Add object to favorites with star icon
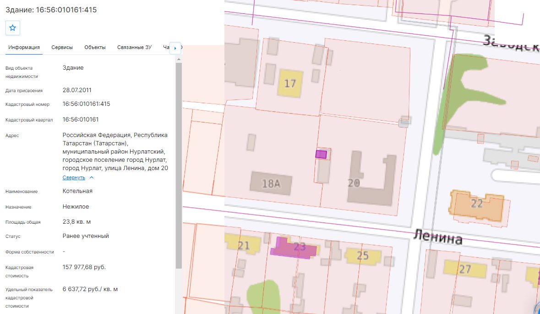 (13, 28)
